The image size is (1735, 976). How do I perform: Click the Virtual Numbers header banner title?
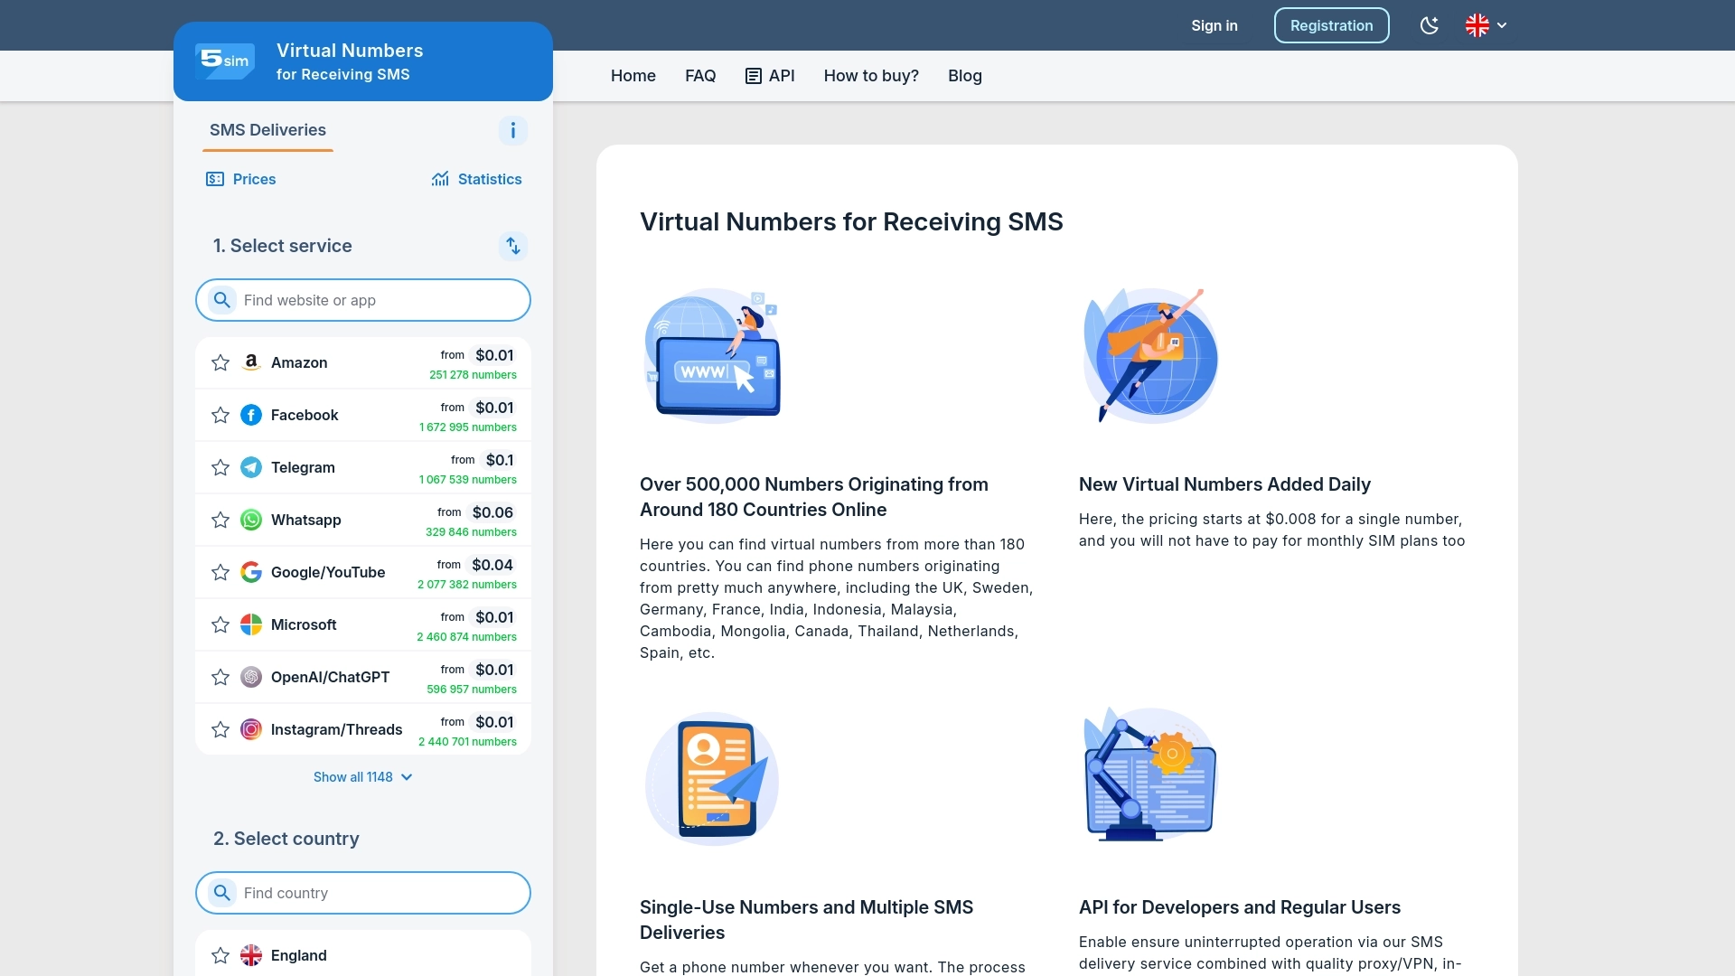[350, 51]
